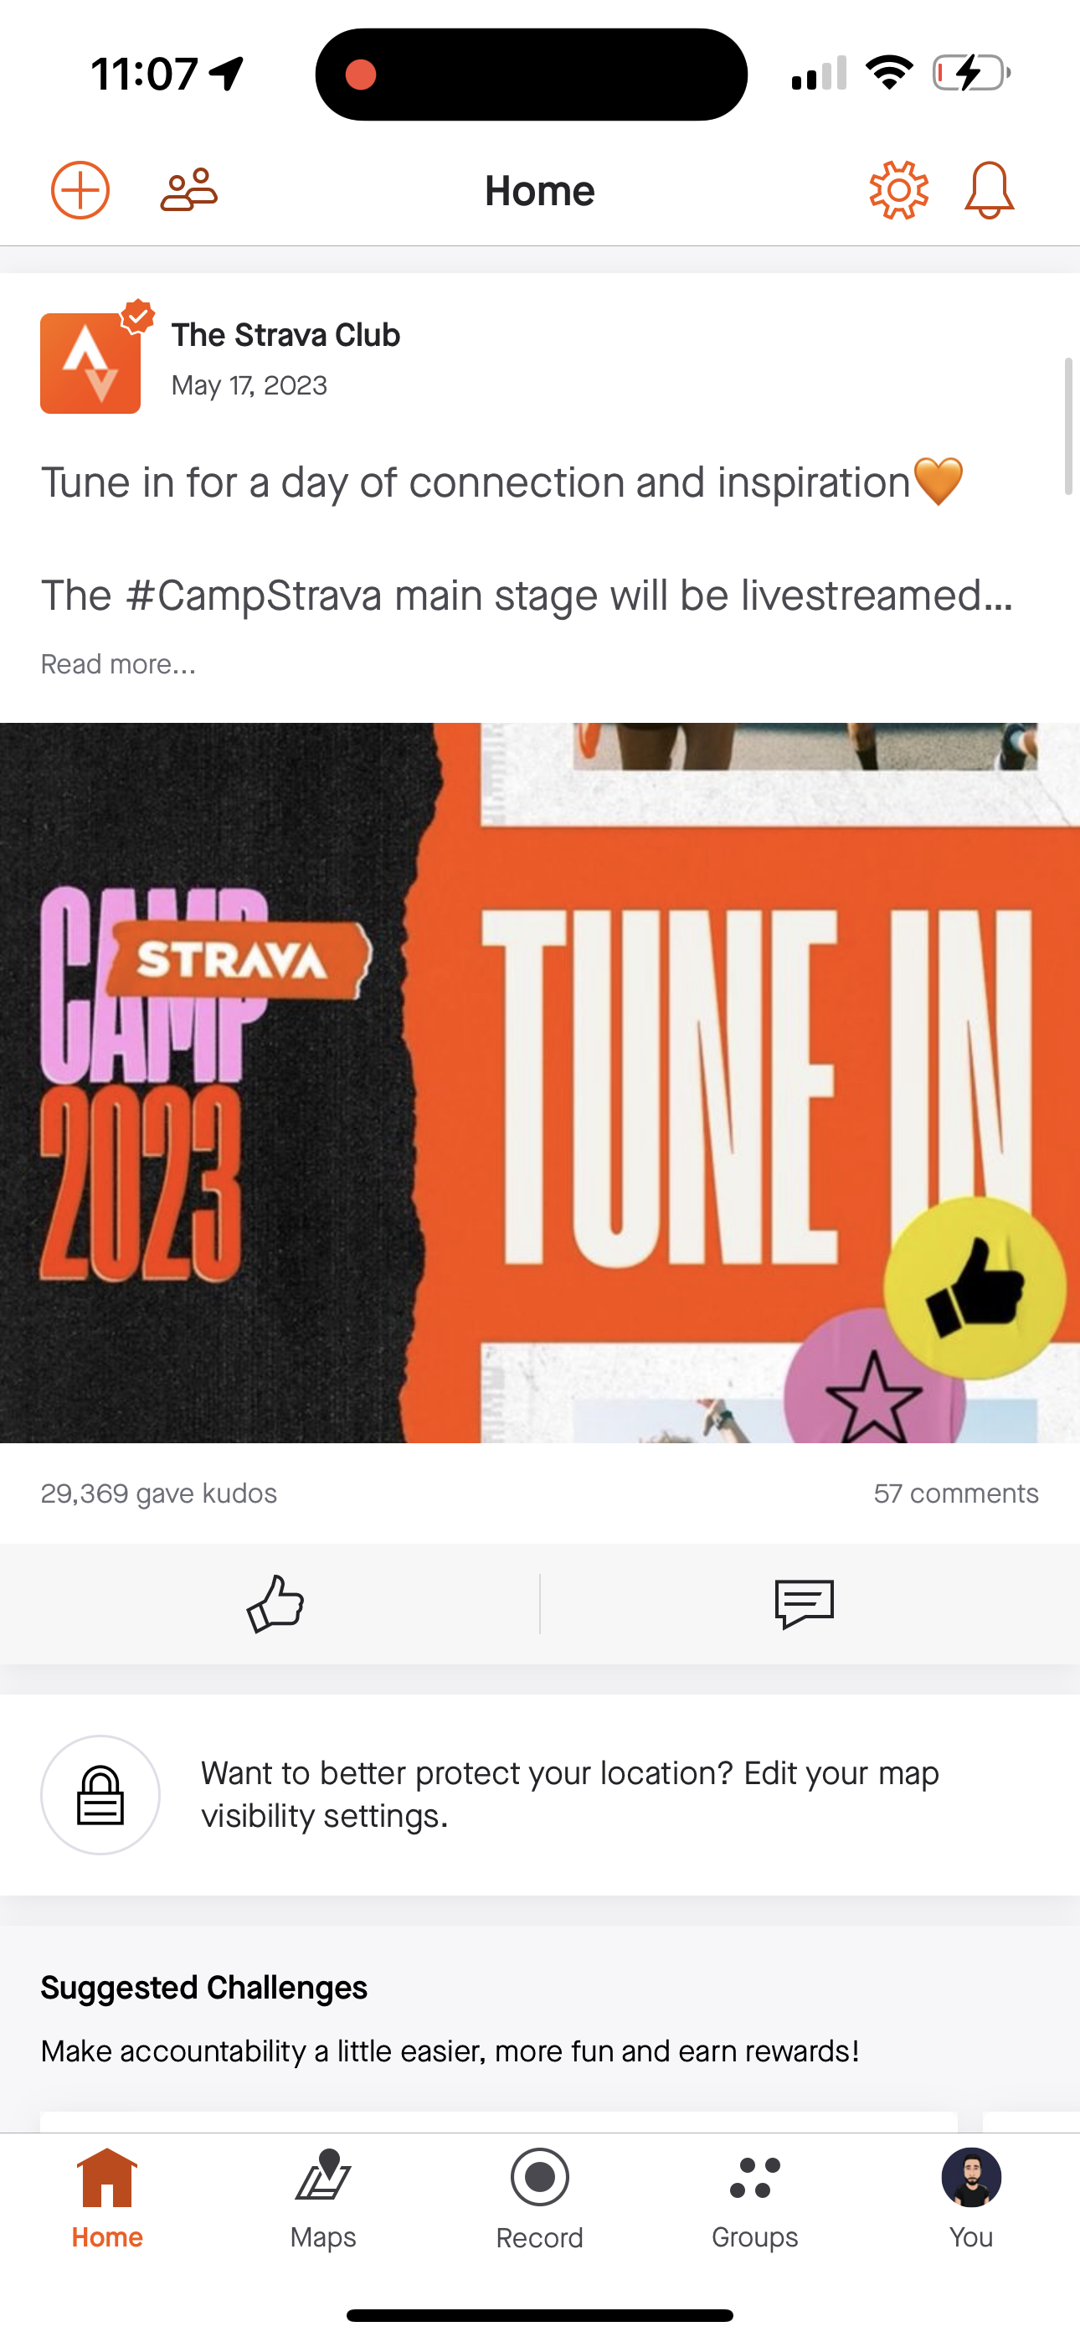The image size is (1080, 2342).
Task: View the 29,369 gave kudos list
Action: click(x=159, y=1493)
